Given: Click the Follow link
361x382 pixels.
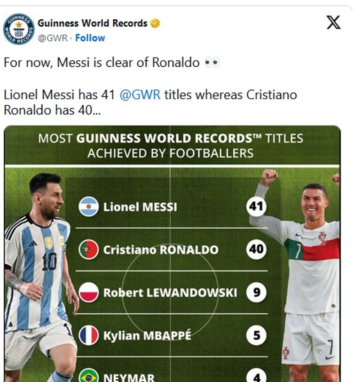Looking at the screenshot, I should click(90, 38).
